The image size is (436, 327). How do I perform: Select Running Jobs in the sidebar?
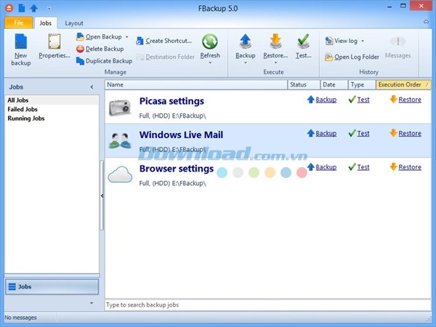52,118
